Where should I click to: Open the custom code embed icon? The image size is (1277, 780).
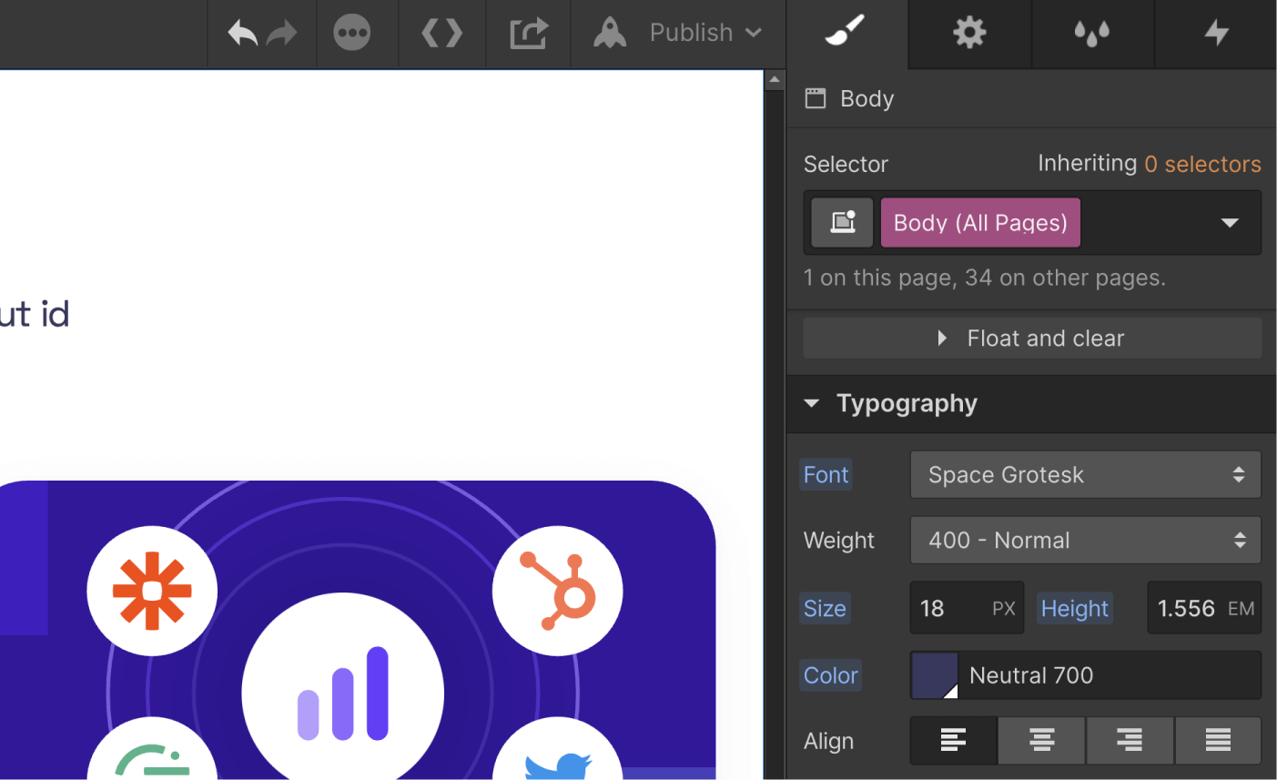[x=441, y=33]
